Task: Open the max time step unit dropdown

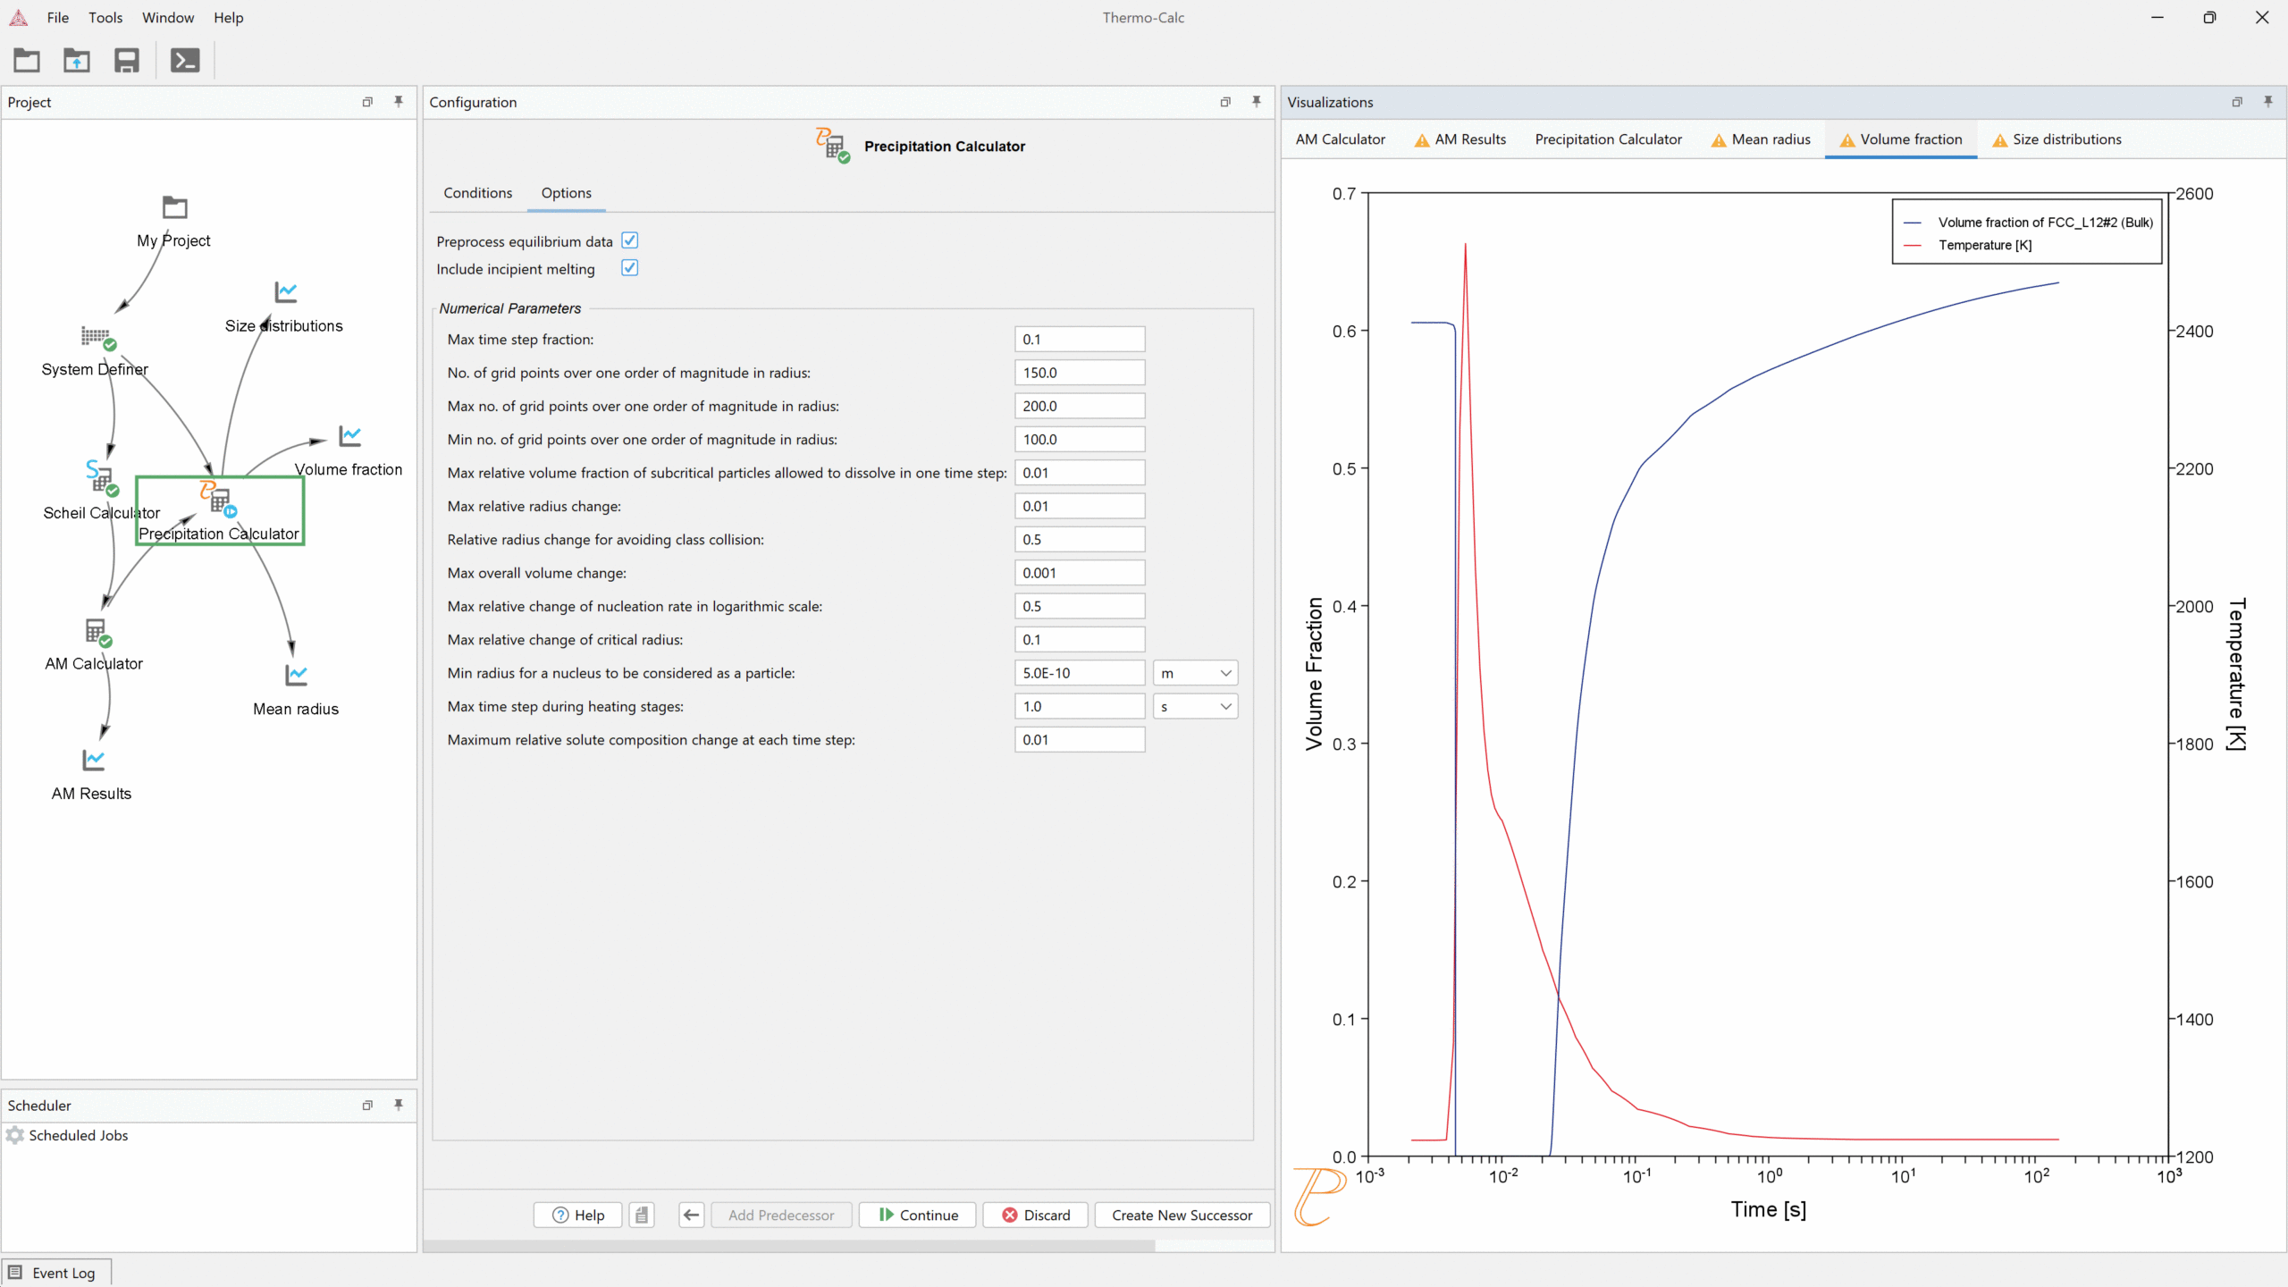Action: click(x=1195, y=706)
